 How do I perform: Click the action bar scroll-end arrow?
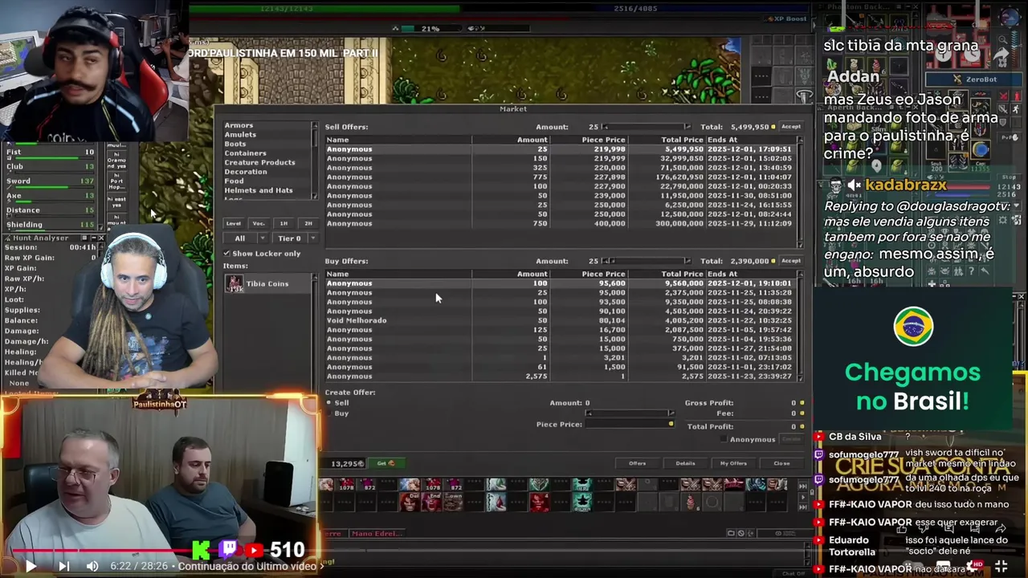804,507
